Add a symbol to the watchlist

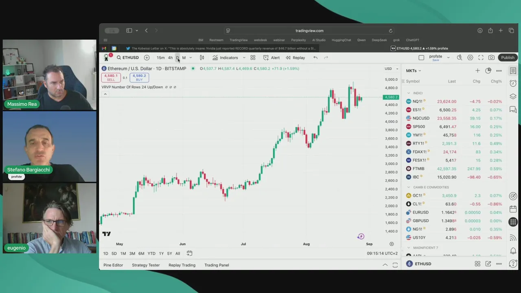[x=477, y=71]
